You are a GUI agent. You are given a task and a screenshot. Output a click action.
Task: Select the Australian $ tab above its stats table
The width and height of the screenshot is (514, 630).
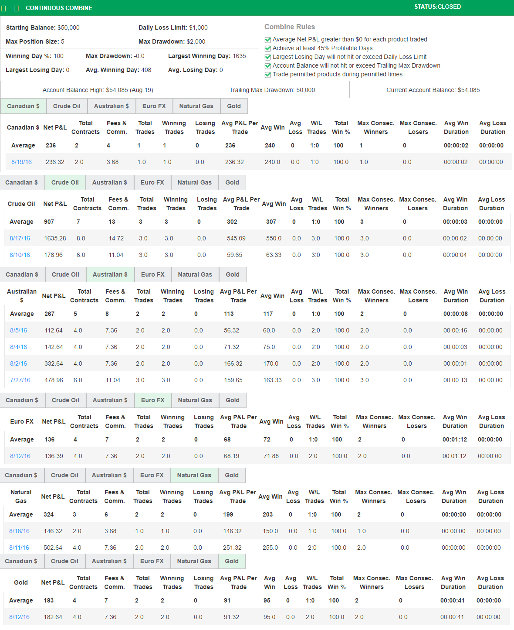click(x=110, y=274)
